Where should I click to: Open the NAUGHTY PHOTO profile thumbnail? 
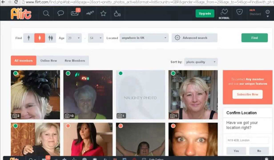140,95
